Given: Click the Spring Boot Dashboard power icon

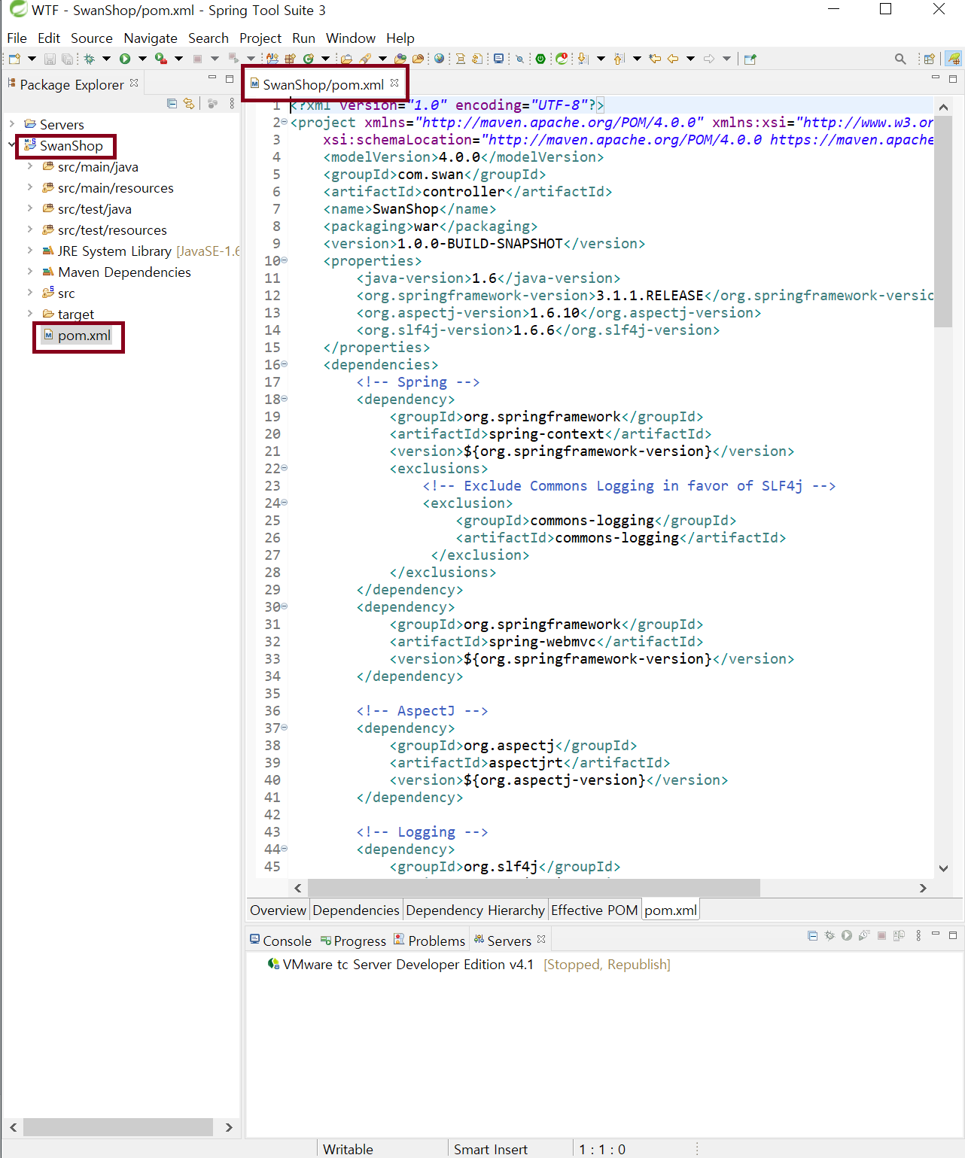Looking at the screenshot, I should point(540,59).
